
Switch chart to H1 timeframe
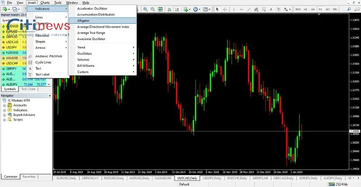coord(305,9)
